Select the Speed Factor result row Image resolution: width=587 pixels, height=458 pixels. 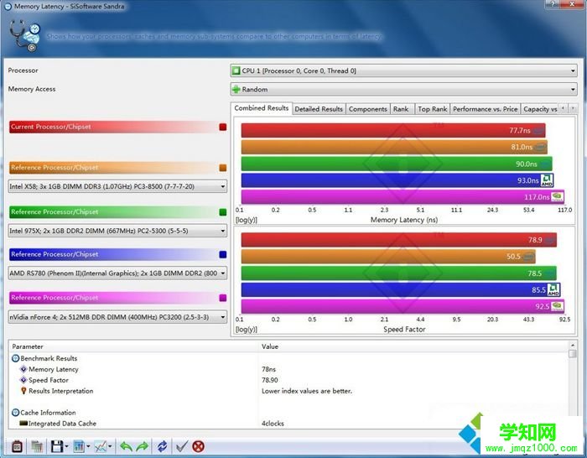click(288, 380)
